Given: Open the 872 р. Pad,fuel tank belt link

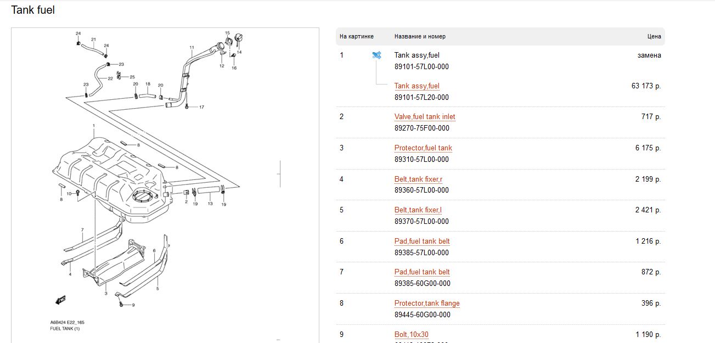Looking at the screenshot, I should [x=422, y=272].
